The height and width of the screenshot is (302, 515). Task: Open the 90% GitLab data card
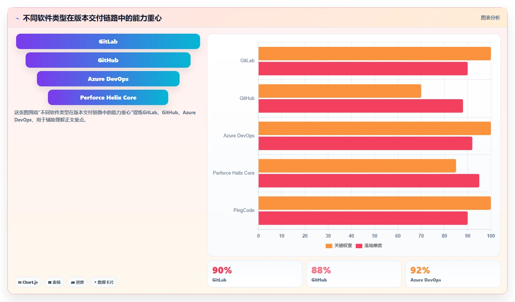point(255,274)
